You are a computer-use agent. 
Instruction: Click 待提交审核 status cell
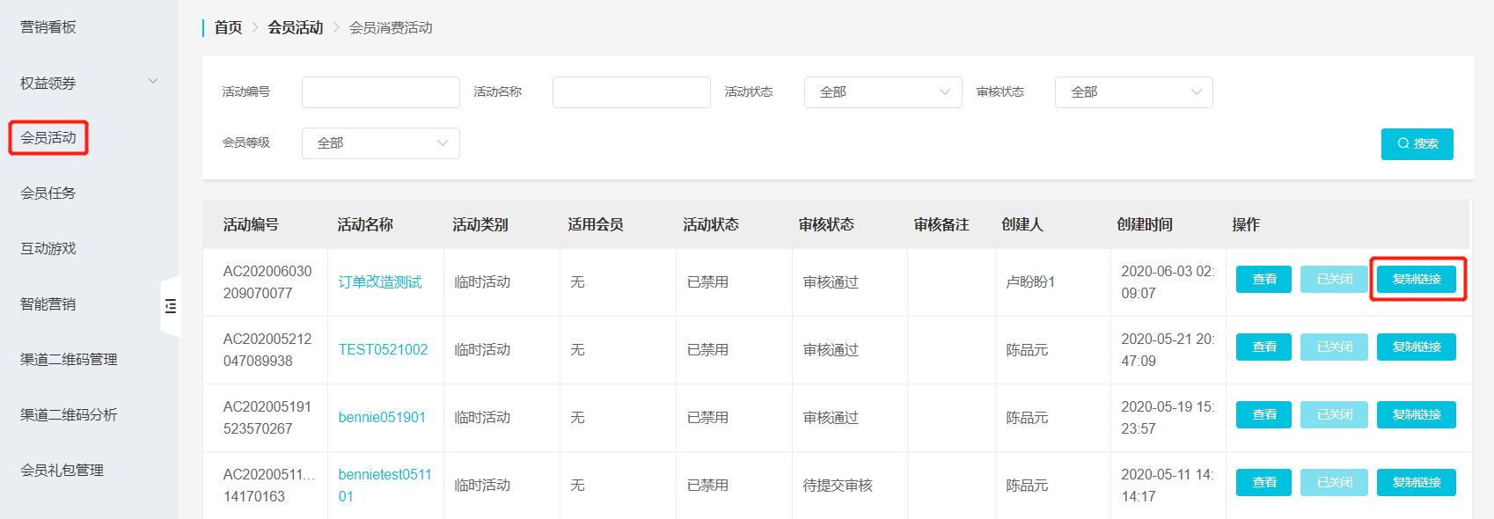click(x=838, y=486)
